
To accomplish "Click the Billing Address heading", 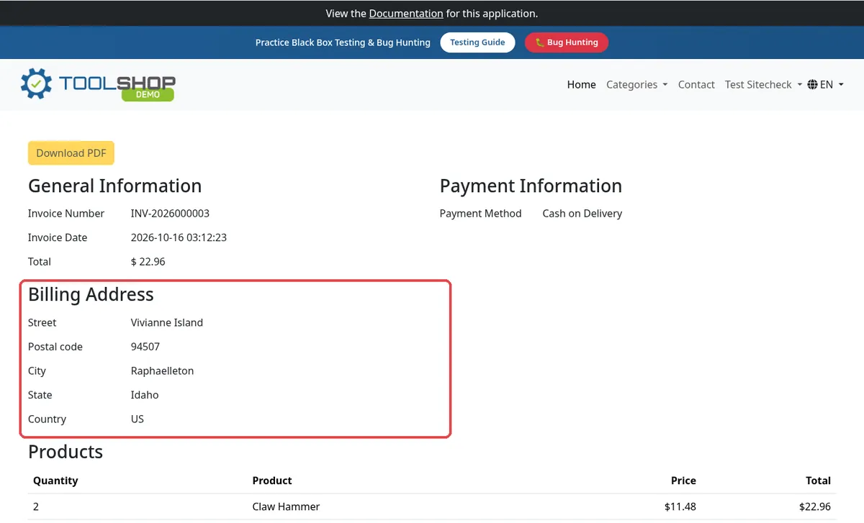I will click(91, 294).
